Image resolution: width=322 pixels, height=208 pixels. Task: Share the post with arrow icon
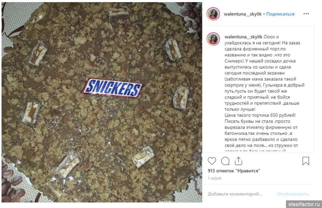tap(238, 161)
